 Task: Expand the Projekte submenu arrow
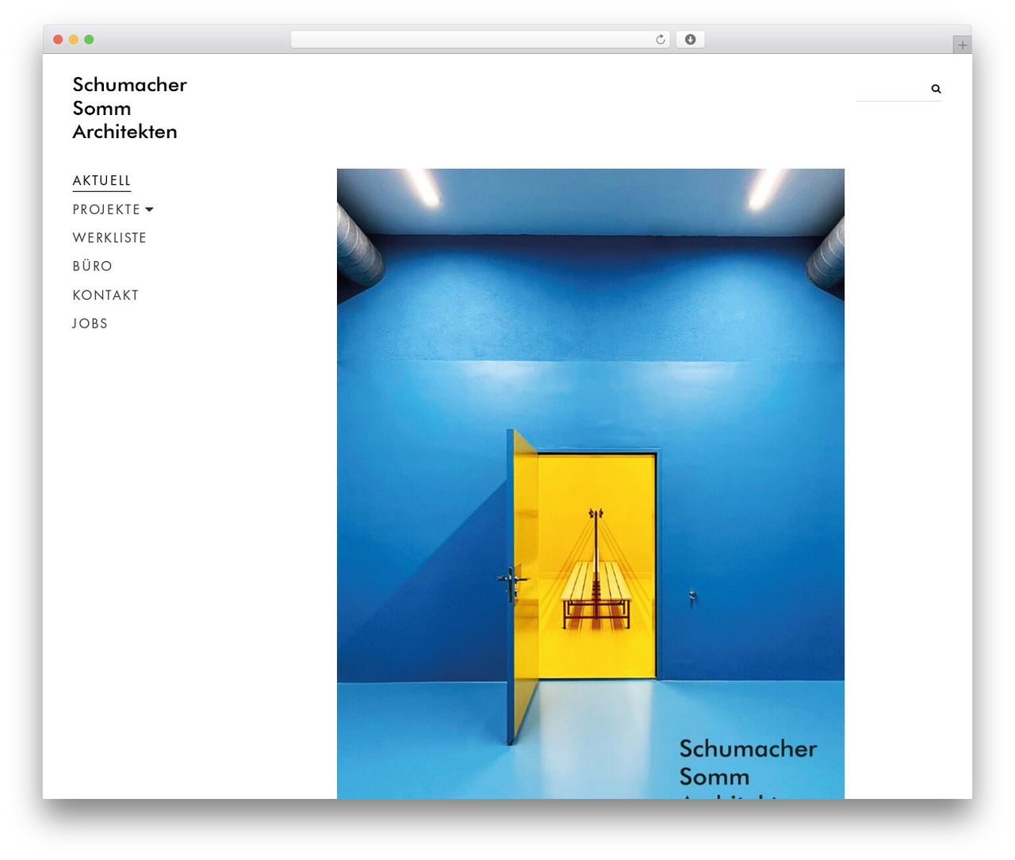pyautogui.click(x=149, y=209)
